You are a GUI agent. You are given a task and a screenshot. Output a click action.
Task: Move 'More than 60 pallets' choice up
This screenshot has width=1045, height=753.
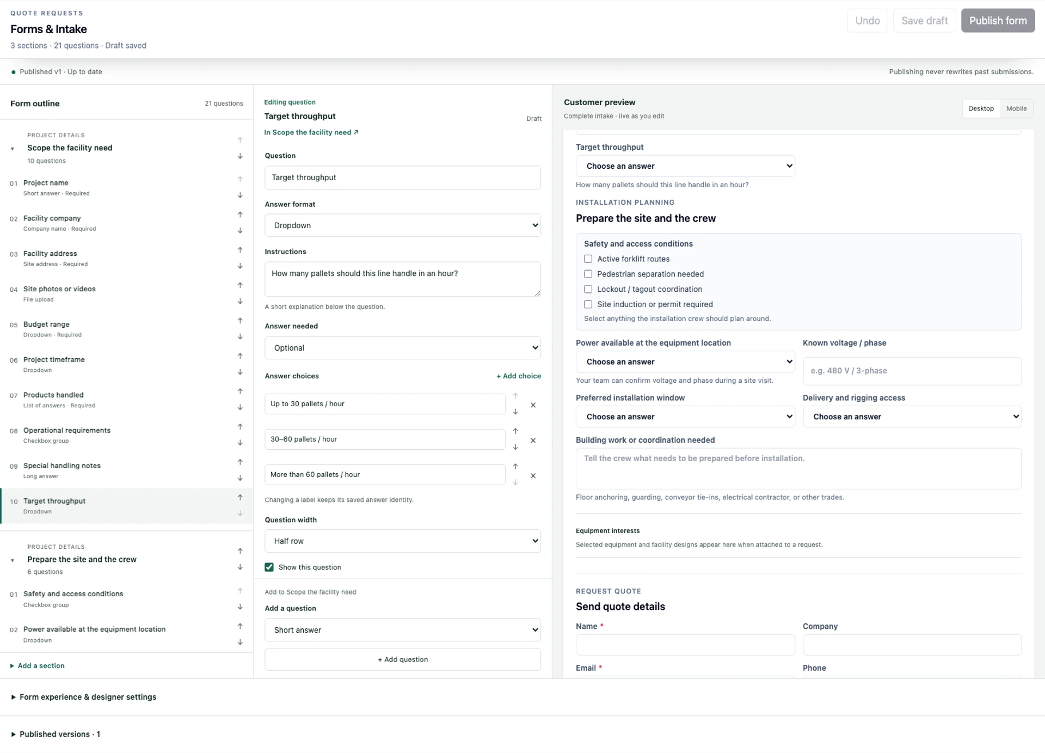(515, 467)
